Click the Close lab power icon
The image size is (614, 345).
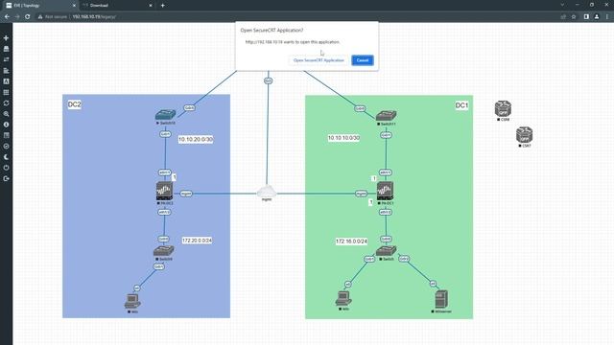[x=6, y=168]
